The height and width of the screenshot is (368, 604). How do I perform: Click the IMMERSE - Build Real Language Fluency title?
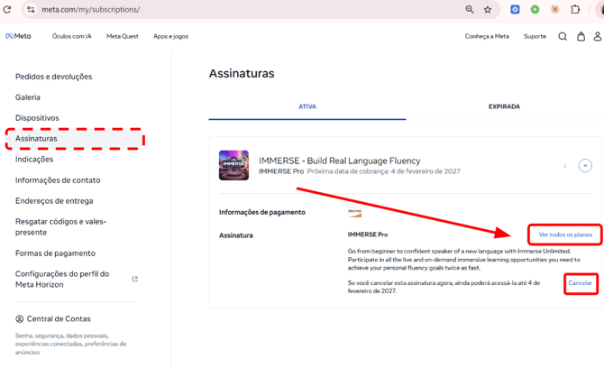[x=339, y=161]
